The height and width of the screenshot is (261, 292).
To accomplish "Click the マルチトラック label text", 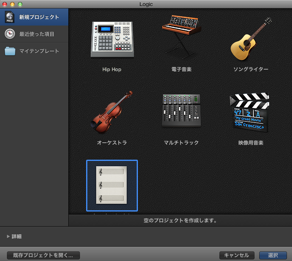I will coord(182,143).
